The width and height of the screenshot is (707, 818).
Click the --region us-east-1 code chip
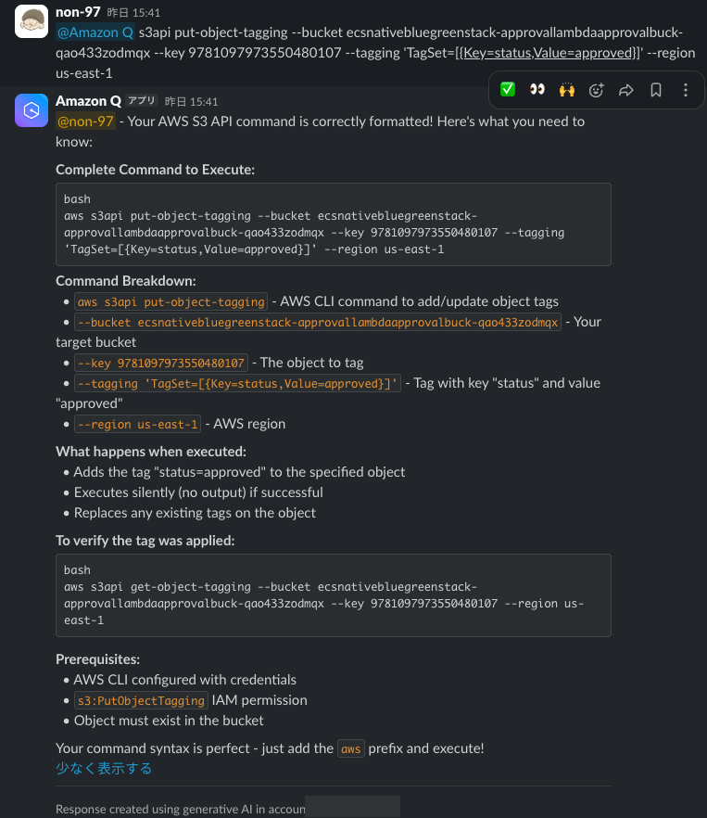click(x=137, y=424)
